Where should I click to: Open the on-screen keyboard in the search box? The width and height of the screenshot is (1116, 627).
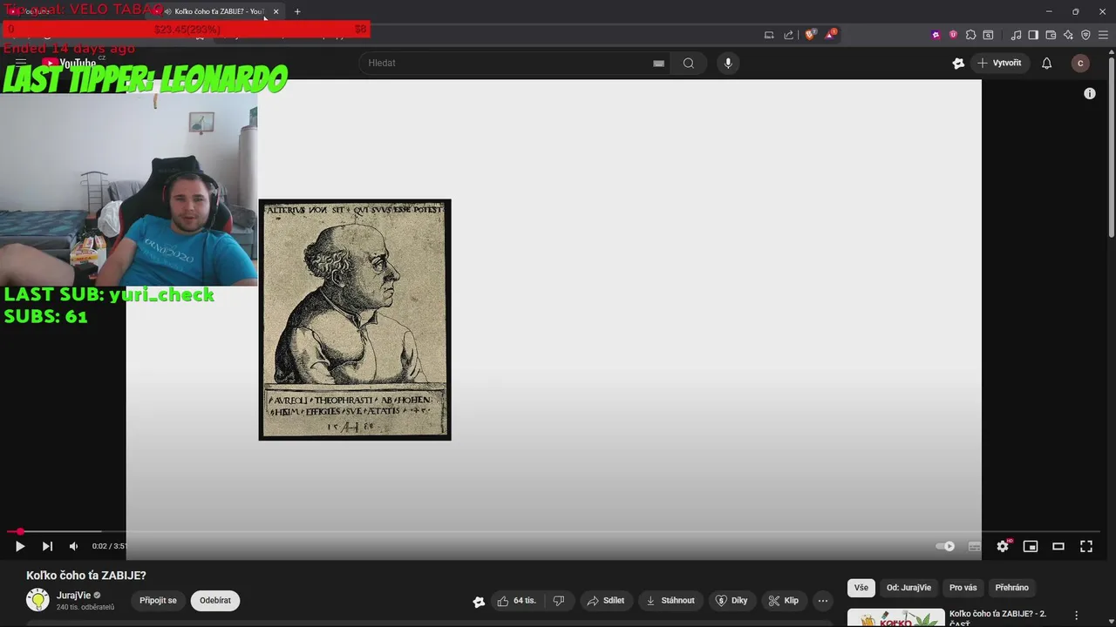(x=658, y=63)
